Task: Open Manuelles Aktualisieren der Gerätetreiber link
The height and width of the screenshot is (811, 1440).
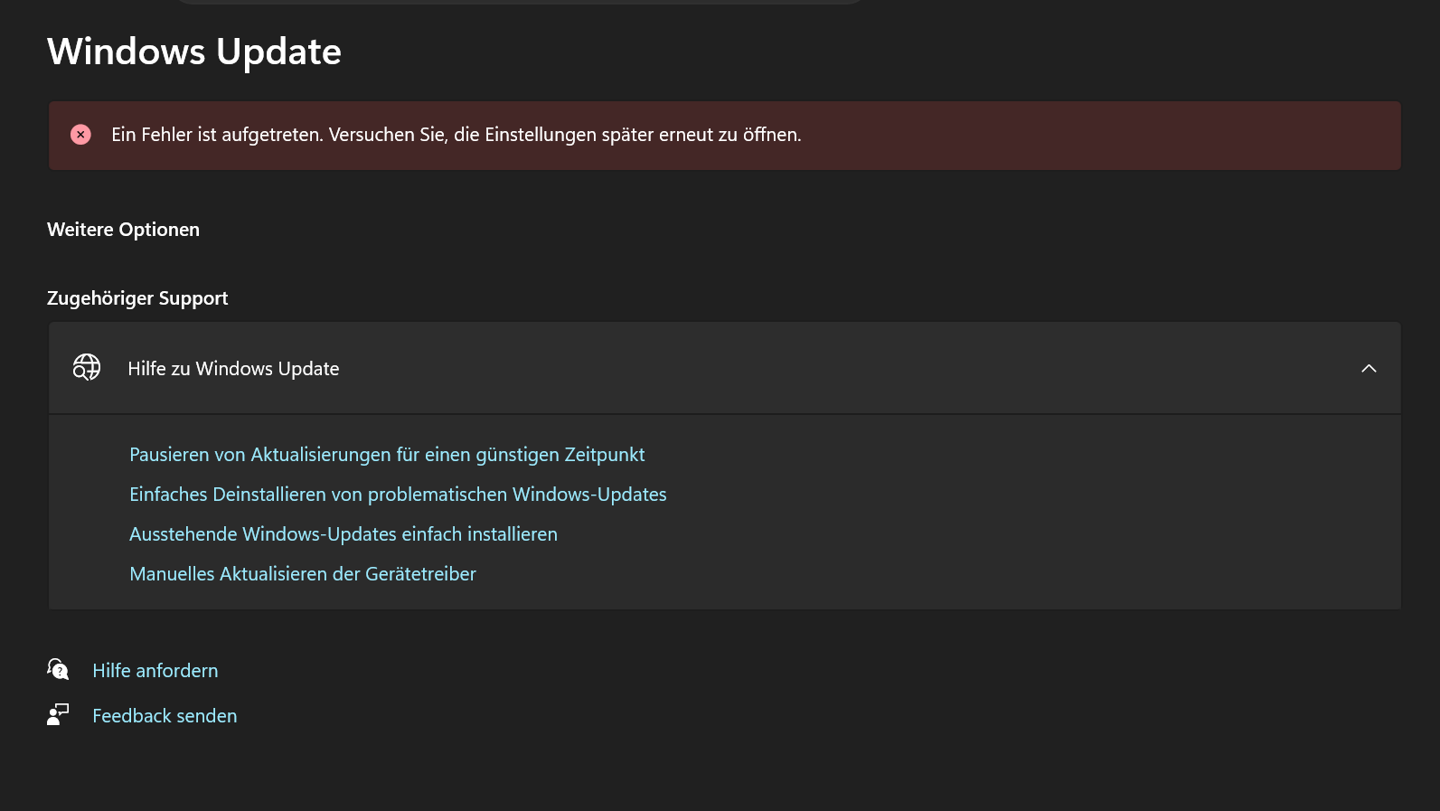Action: 303,574
